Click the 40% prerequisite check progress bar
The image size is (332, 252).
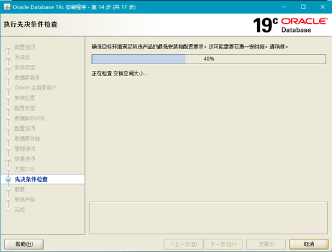tap(209, 59)
